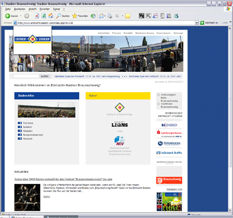Click the VR toolbar icon
This screenshot has height=218, width=233.
[x=141, y=16]
